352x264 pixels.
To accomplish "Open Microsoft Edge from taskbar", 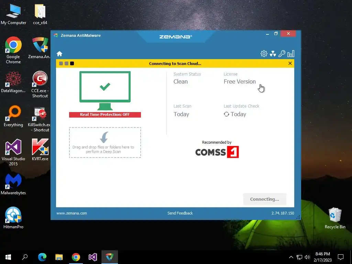I will [42, 257].
